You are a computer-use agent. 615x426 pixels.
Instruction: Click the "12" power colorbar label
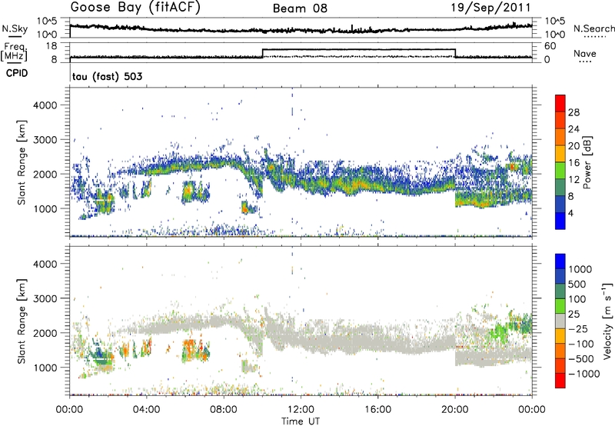573,180
